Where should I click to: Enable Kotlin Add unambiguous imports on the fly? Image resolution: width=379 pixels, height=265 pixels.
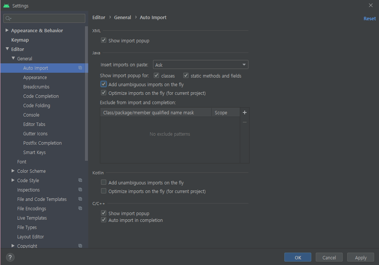tap(104, 182)
